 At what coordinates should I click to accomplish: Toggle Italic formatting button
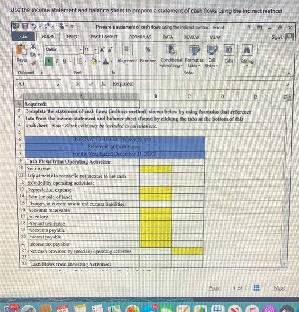click(x=57, y=61)
